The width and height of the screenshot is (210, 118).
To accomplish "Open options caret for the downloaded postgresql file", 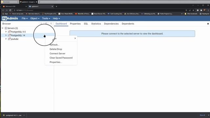I will pos(24,115).
